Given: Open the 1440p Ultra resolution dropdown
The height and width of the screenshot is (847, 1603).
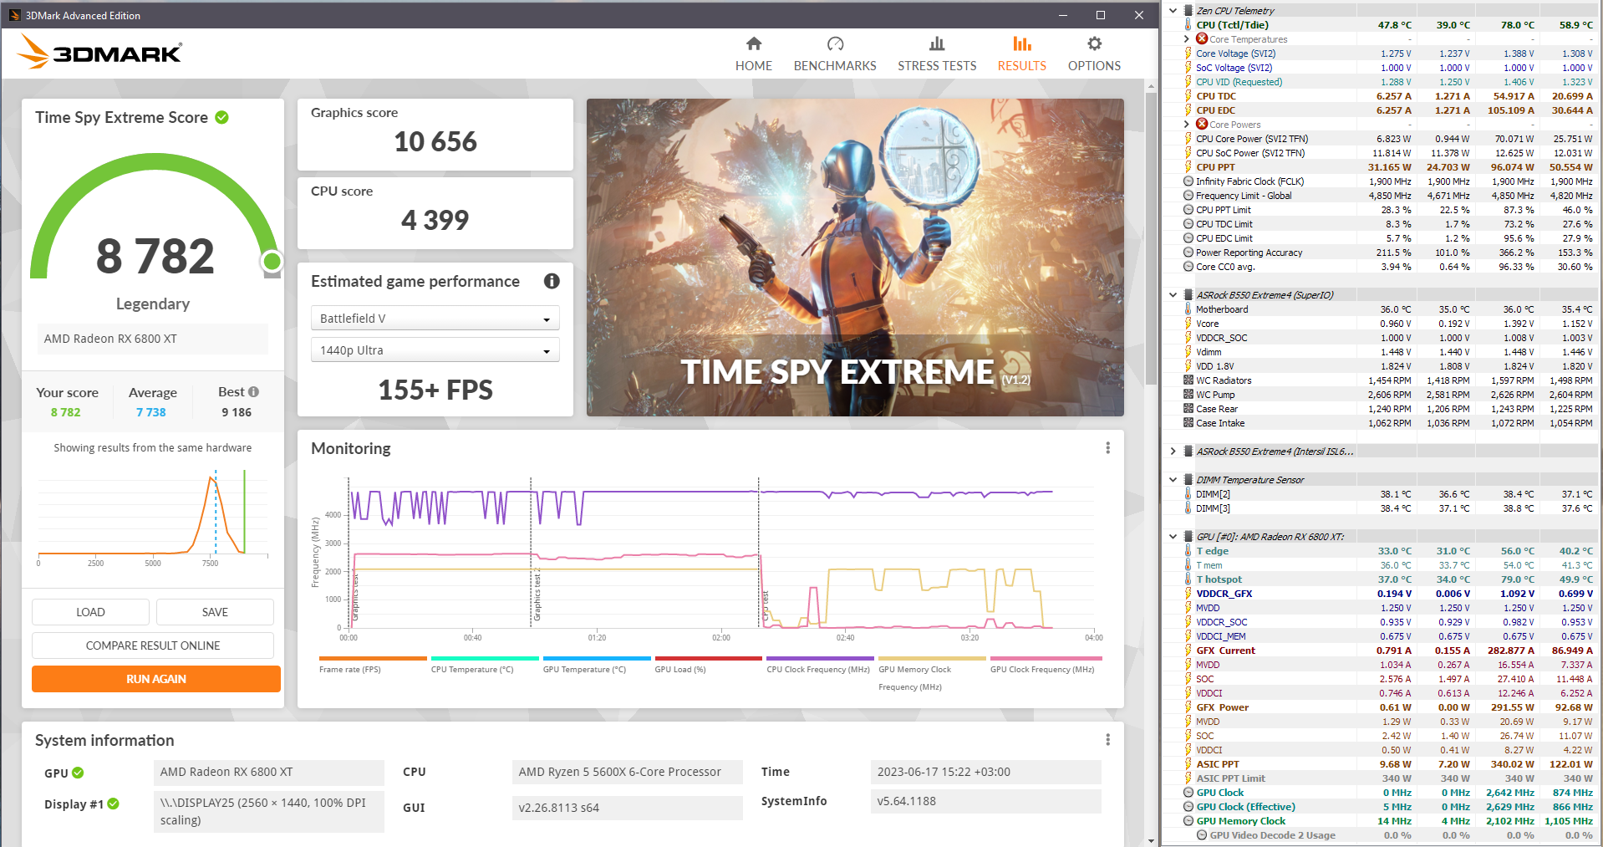Looking at the screenshot, I should click(435, 350).
